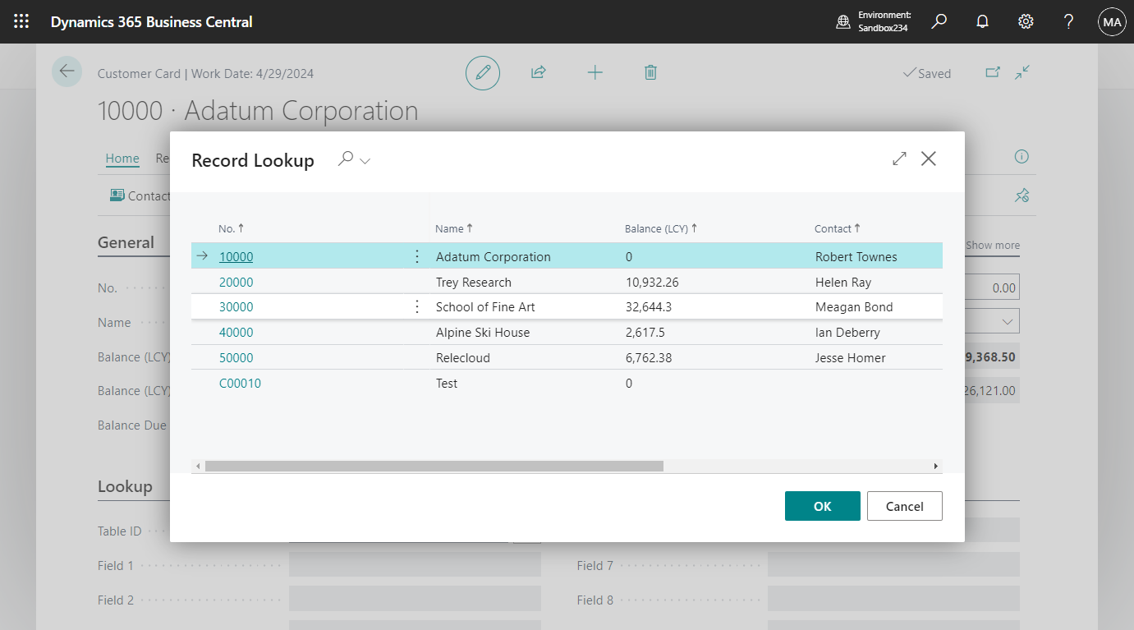Screen dimensions: 1134x630
Task: Open customer 30000 School of Fine Art
Action: [236, 306]
